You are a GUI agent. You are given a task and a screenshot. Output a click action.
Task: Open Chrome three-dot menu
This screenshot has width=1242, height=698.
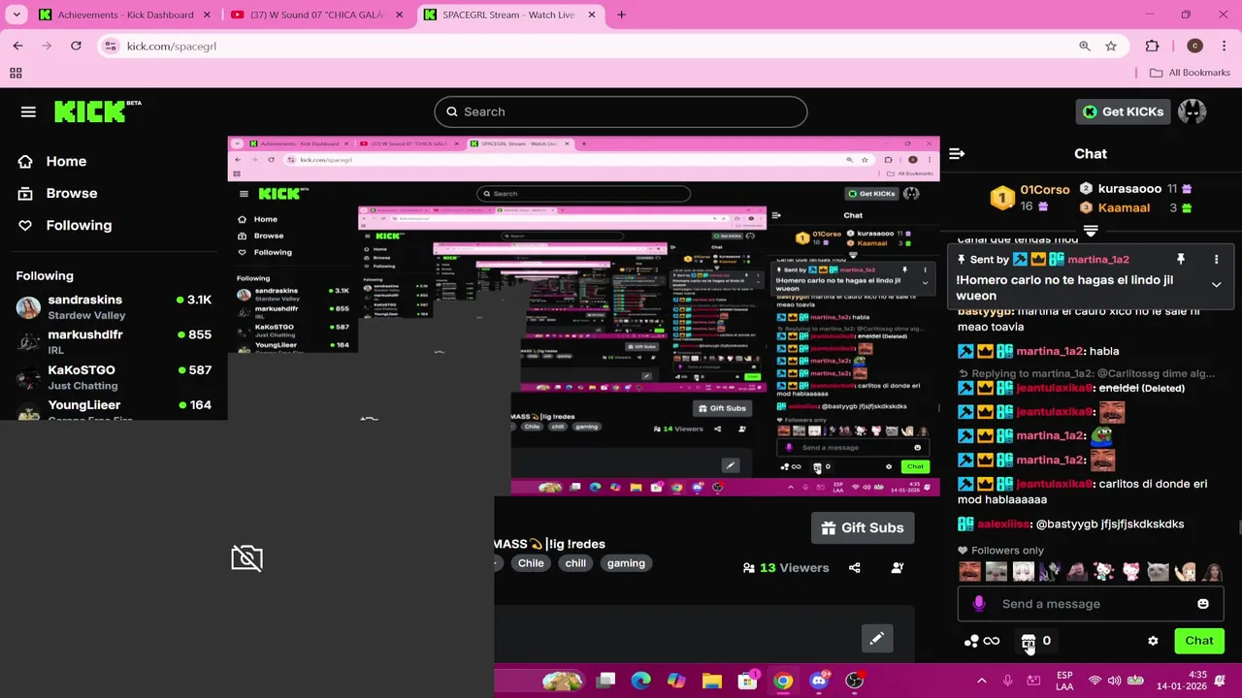pyautogui.click(x=1225, y=46)
